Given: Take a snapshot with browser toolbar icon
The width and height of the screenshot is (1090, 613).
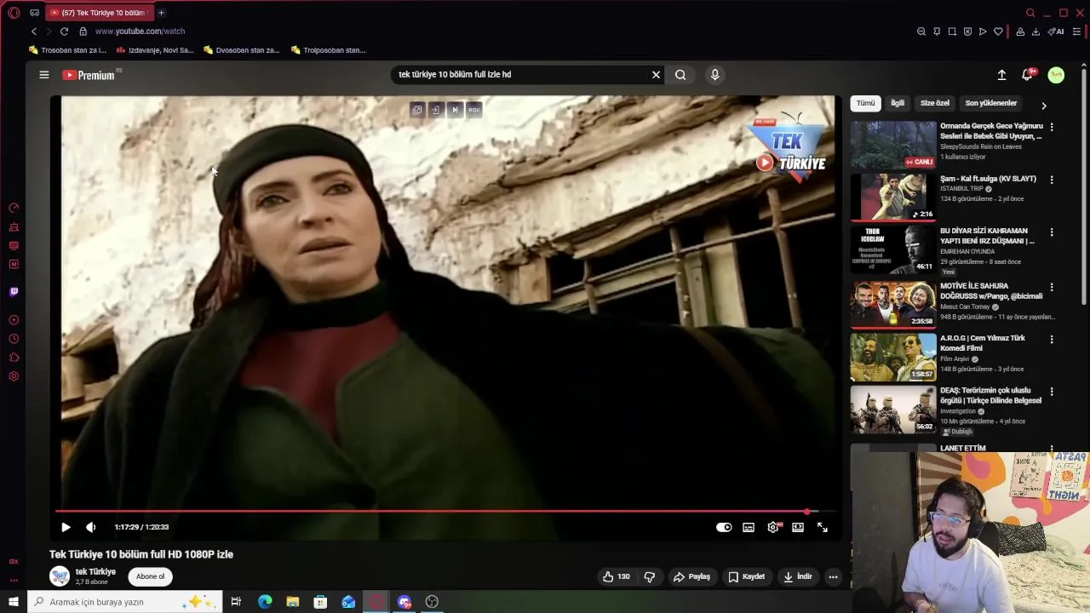Looking at the screenshot, I should [x=952, y=32].
